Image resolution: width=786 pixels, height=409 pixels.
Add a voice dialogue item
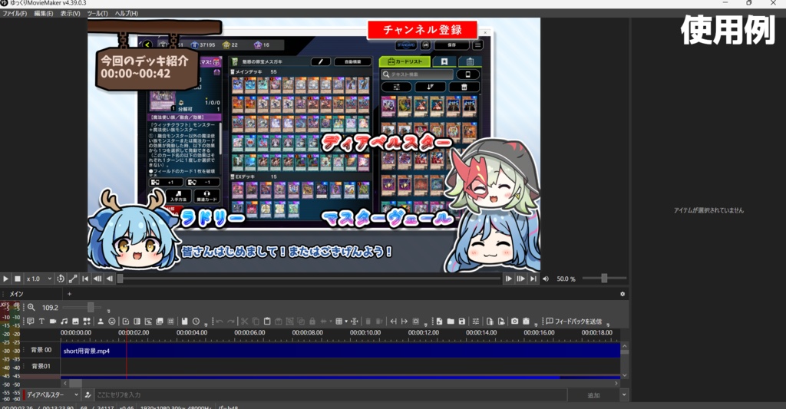pyautogui.click(x=30, y=322)
